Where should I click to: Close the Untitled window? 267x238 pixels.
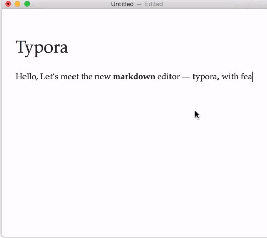click(8, 4)
